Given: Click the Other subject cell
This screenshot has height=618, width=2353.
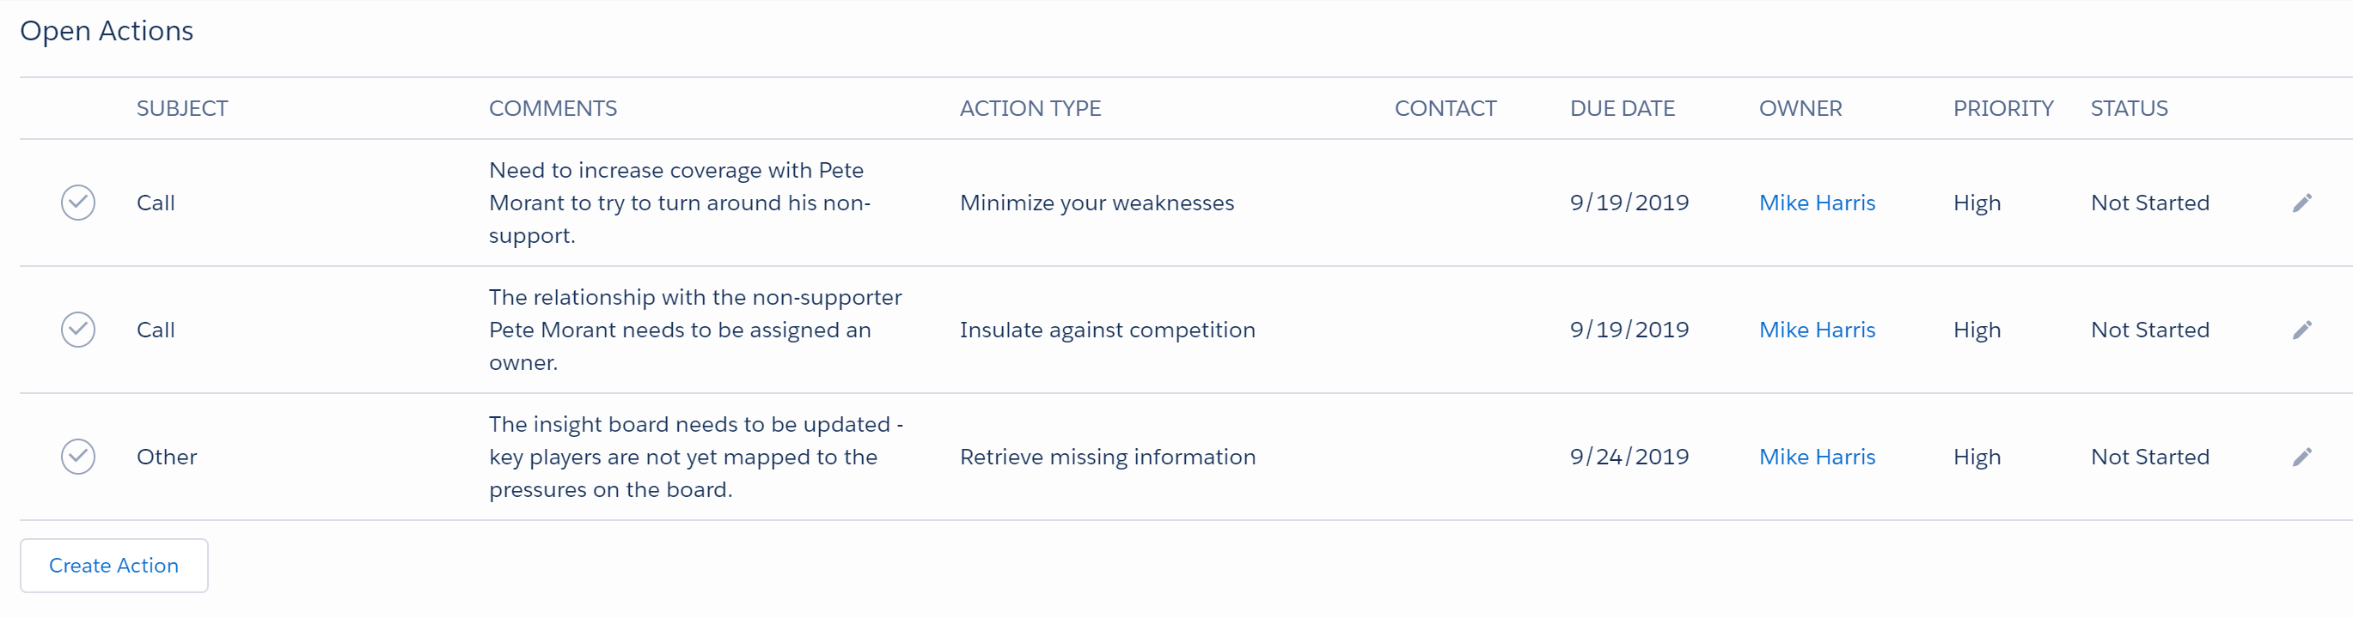Looking at the screenshot, I should [168, 457].
